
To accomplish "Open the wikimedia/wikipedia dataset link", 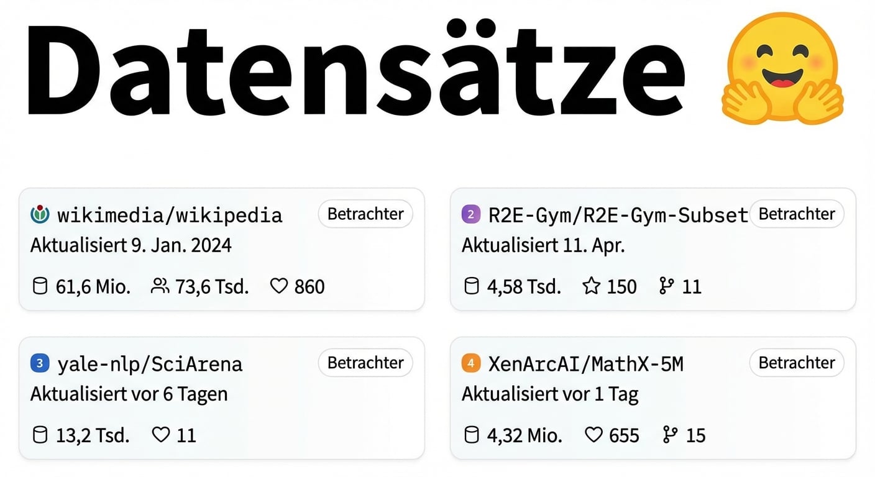I will [170, 216].
